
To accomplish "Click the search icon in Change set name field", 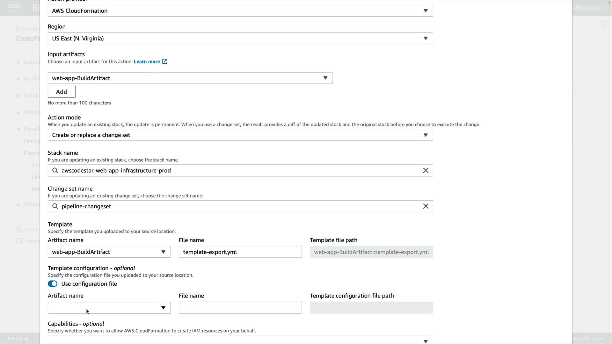I will [55, 206].
